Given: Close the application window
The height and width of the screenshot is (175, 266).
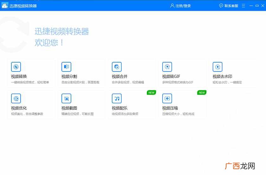Looking at the screenshot, I should (263, 6).
